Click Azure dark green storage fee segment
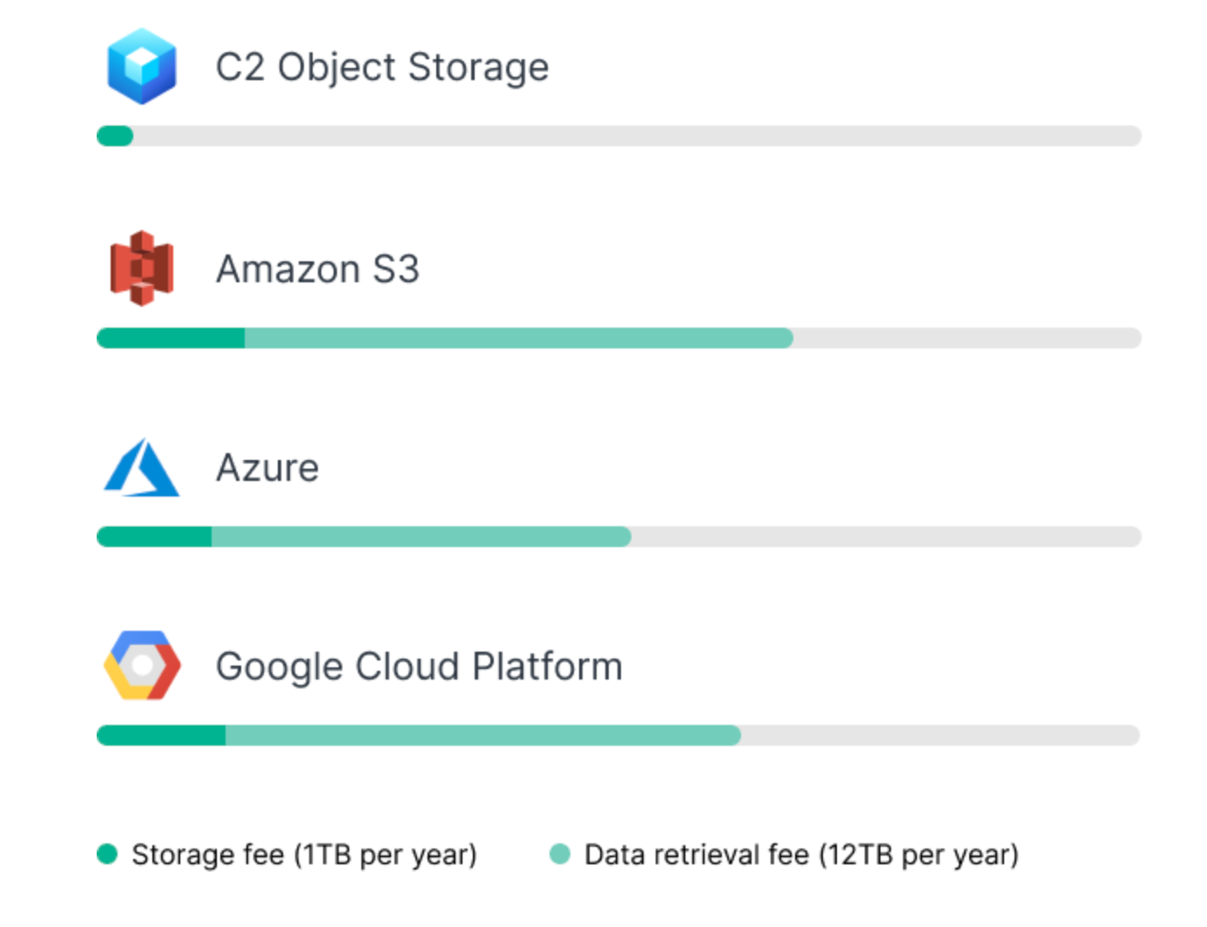 pyautogui.click(x=154, y=537)
